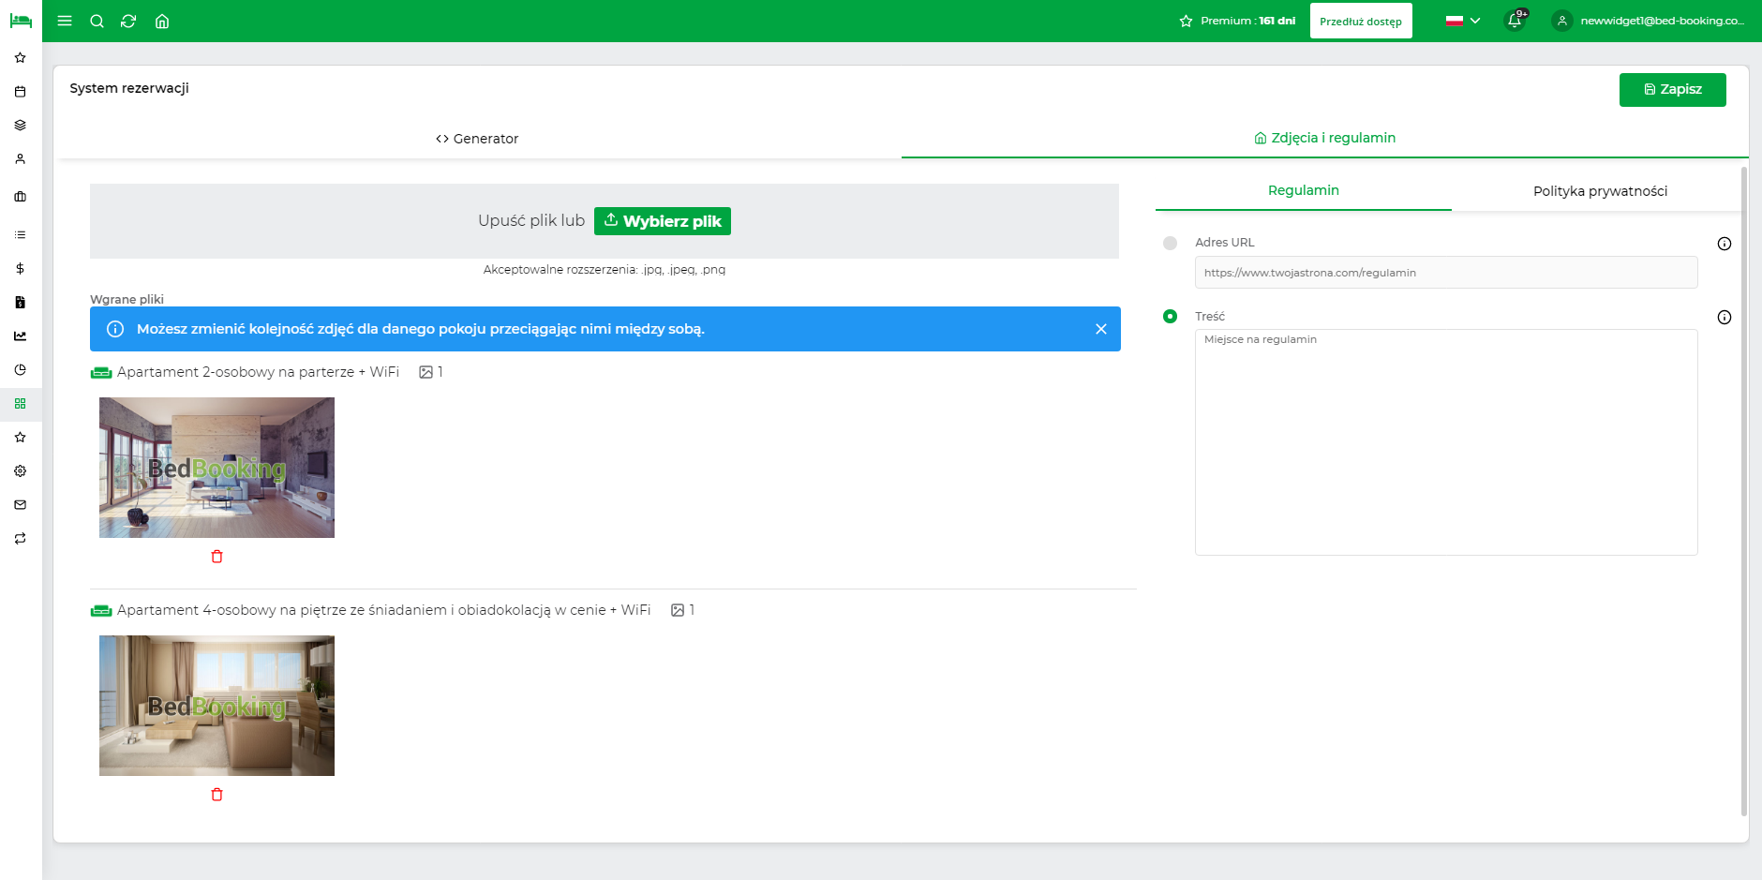Open dollar sign icon in sidebar

[21, 268]
